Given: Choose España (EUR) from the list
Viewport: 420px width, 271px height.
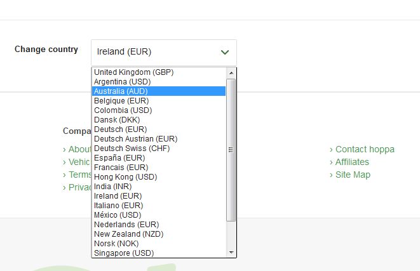Looking at the screenshot, I should [159, 158].
